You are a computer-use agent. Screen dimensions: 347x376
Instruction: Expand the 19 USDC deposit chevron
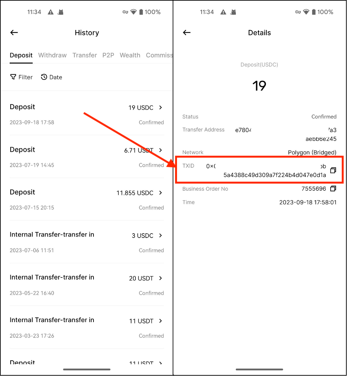point(160,107)
